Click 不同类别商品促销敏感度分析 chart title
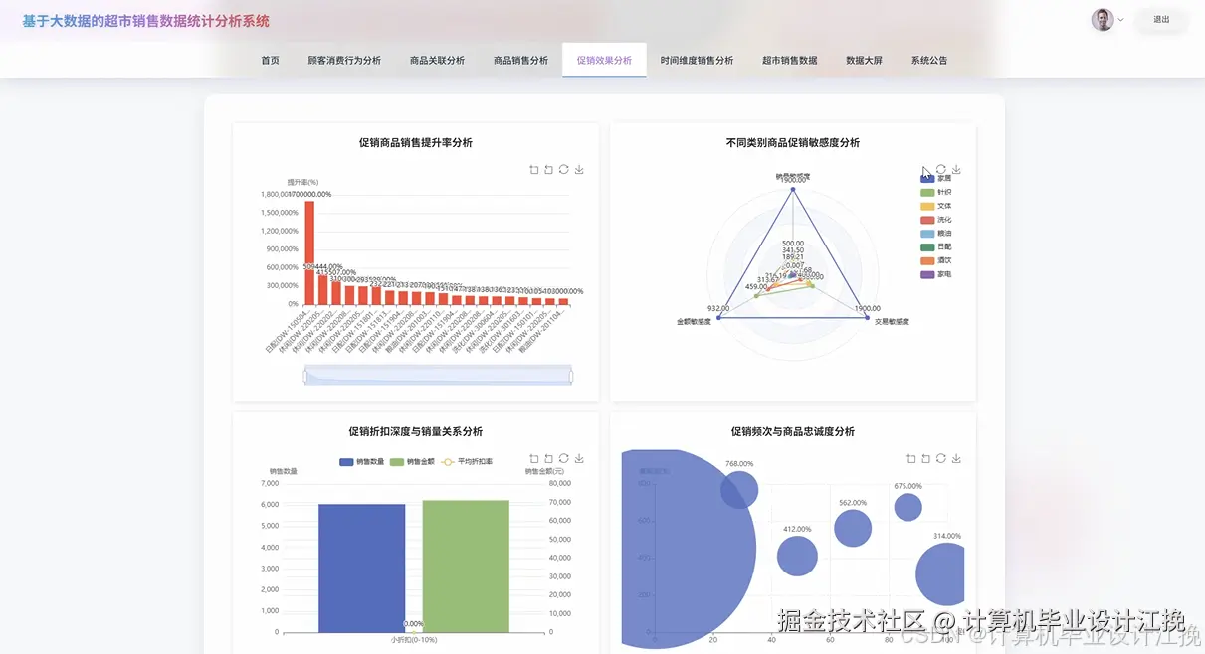 click(793, 143)
